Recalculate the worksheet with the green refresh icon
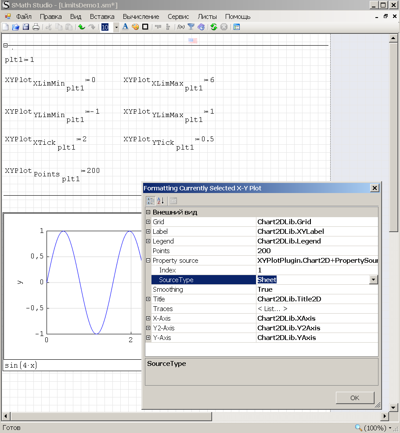 click(x=214, y=27)
